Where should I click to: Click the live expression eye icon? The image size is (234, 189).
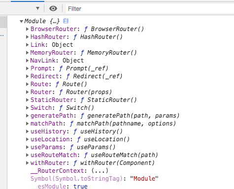[x=53, y=8]
